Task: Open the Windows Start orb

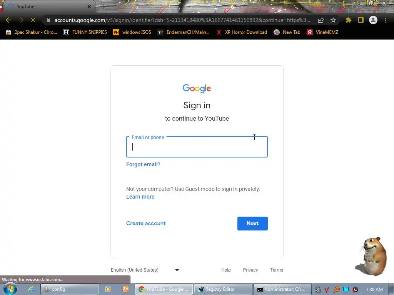Action: 10,289
